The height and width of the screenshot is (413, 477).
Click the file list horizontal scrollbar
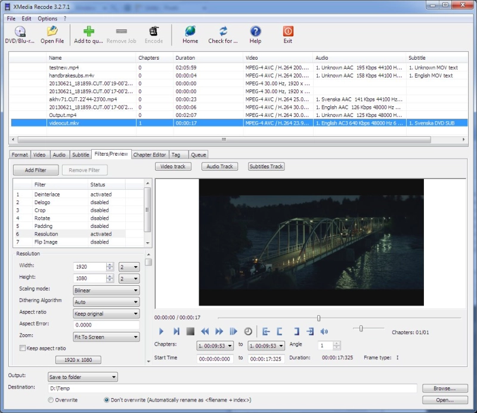(224, 140)
